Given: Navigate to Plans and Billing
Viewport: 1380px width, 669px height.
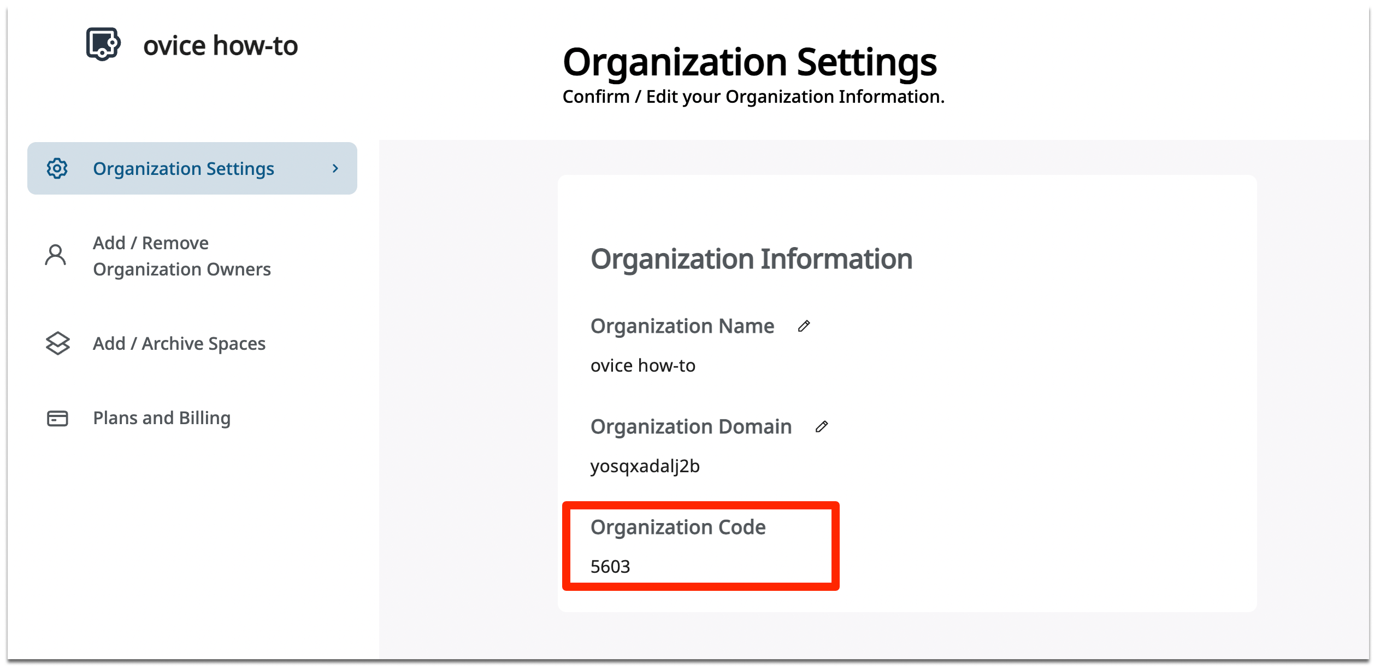Looking at the screenshot, I should 162,418.
